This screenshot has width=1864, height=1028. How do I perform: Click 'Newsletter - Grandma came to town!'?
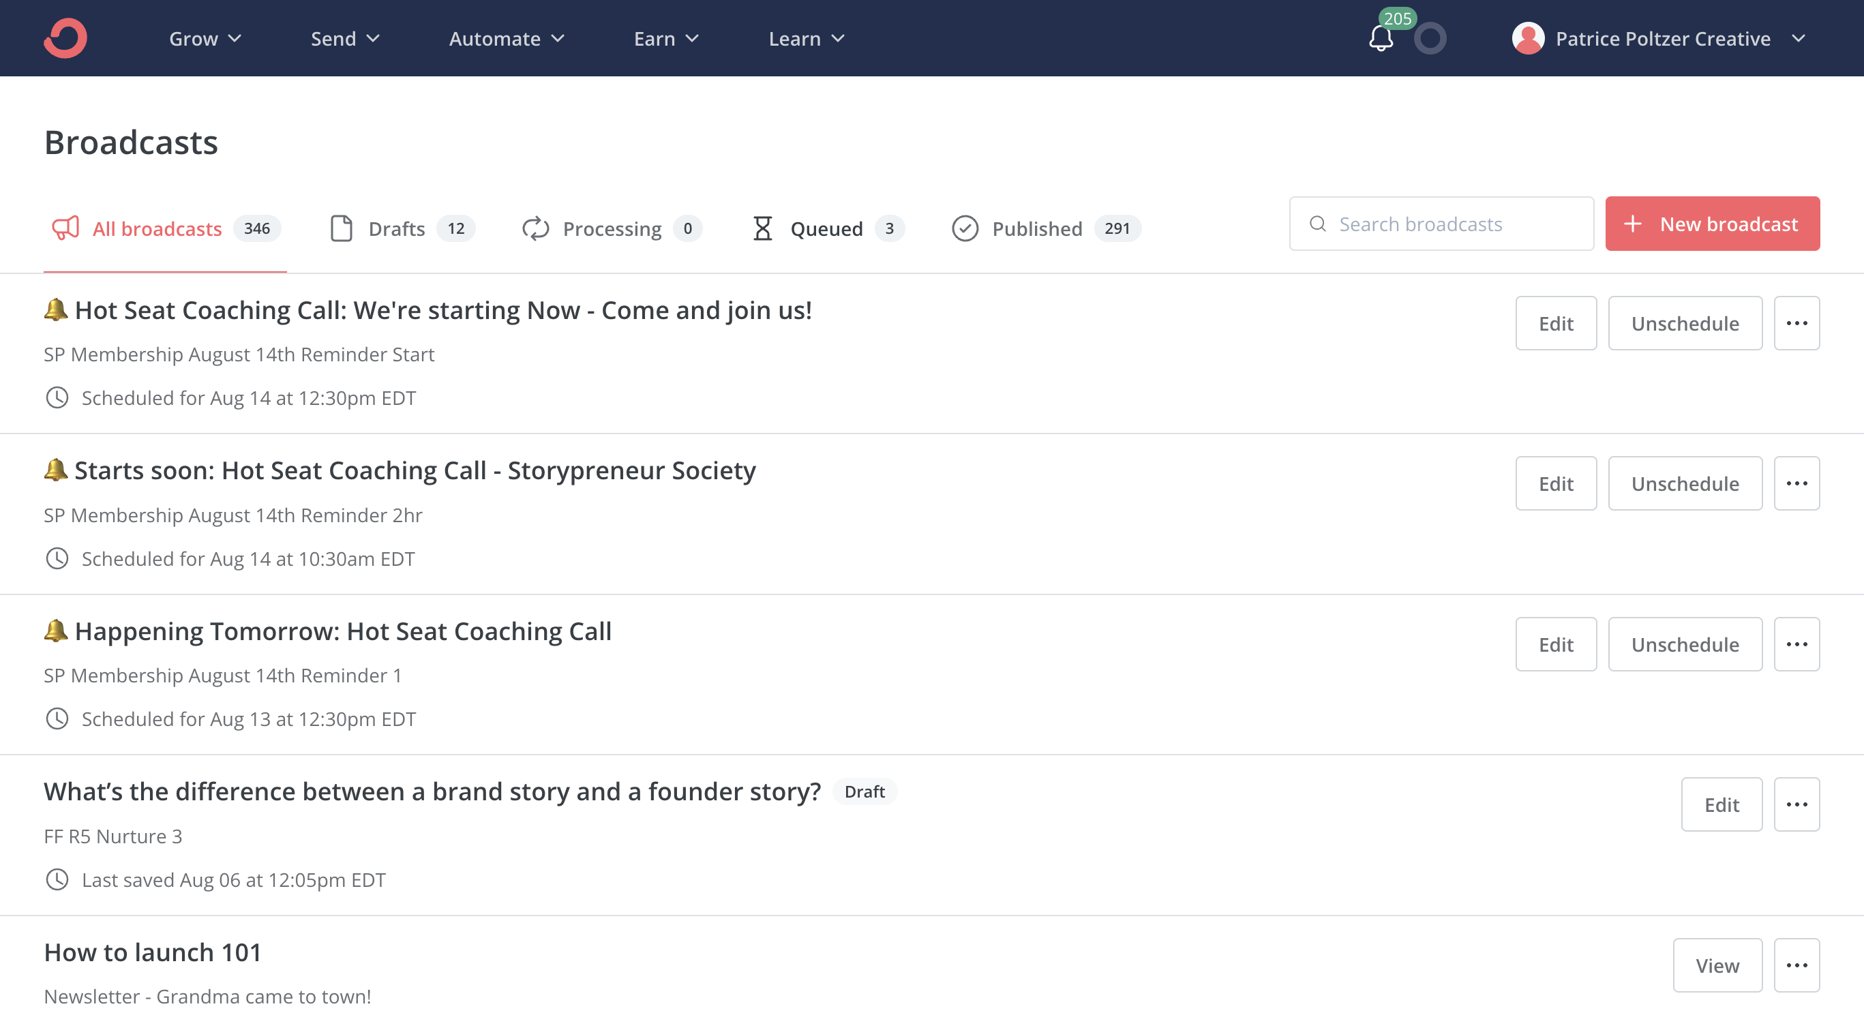click(208, 997)
